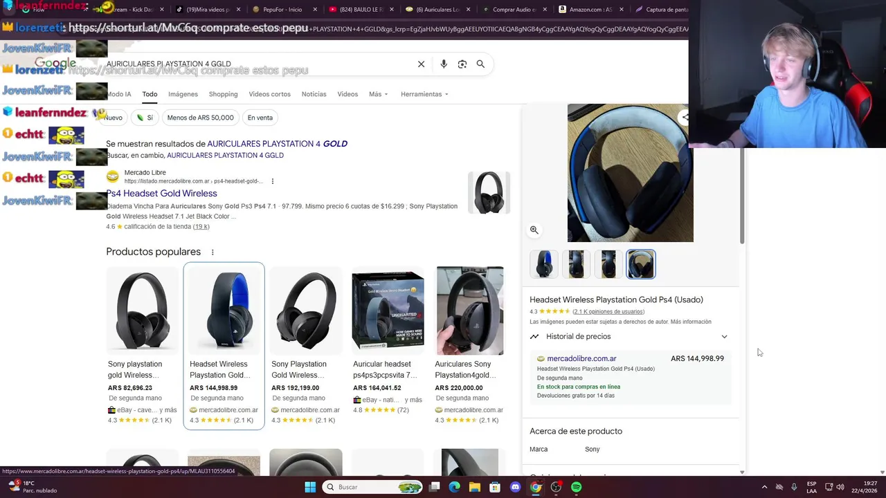886x498 pixels.
Task: Open Sony playstation gold ARS 82,696.23 card
Action: 142,346
